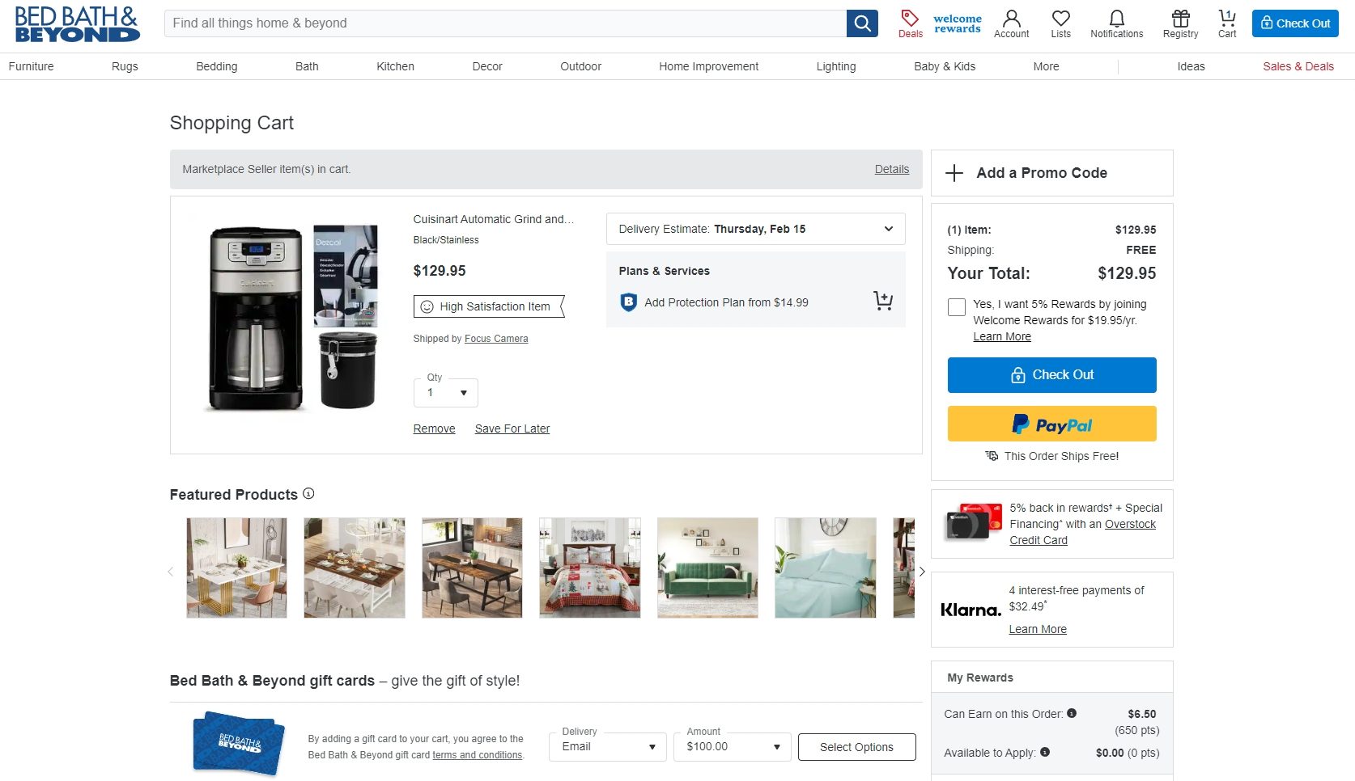Click the search input field

pos(505,23)
